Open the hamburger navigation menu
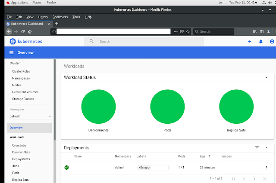276x183 pixels. (x=12, y=52)
